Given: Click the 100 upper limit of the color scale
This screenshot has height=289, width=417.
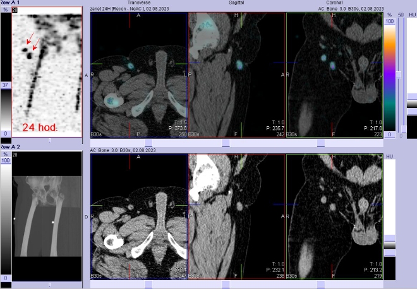Looking at the screenshot, I should click(389, 21).
